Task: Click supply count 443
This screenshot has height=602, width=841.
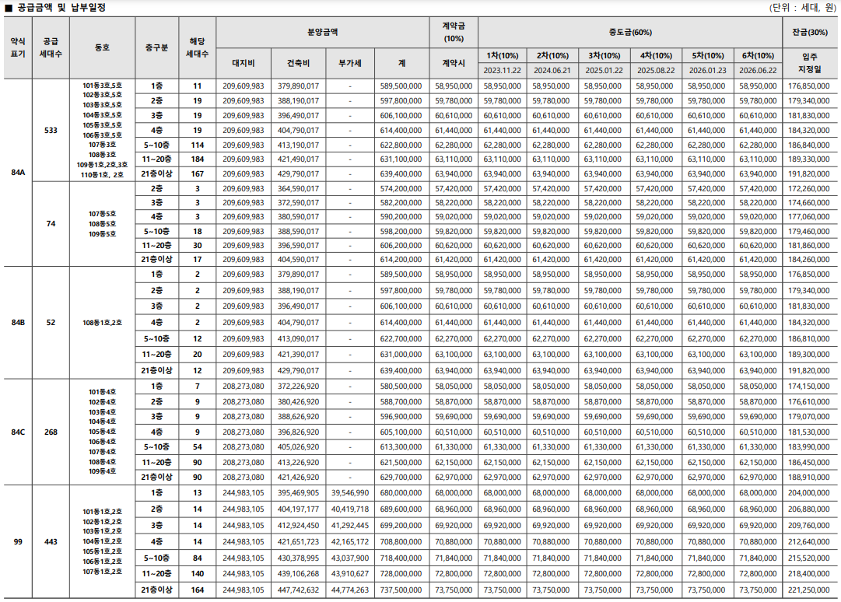Action: pyautogui.click(x=51, y=542)
